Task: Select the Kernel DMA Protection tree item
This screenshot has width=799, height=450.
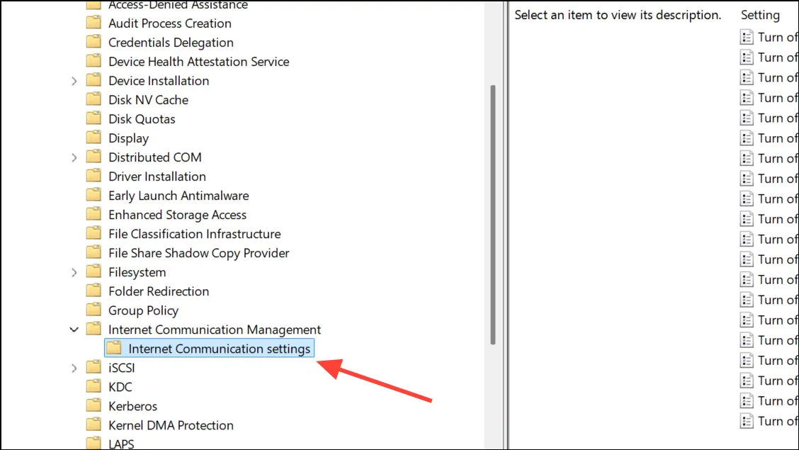Action: [171, 425]
